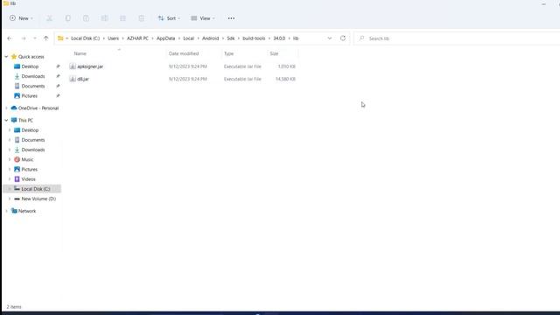Open pinned Downloads under Quick access
This screenshot has height=315, width=560.
coord(33,76)
